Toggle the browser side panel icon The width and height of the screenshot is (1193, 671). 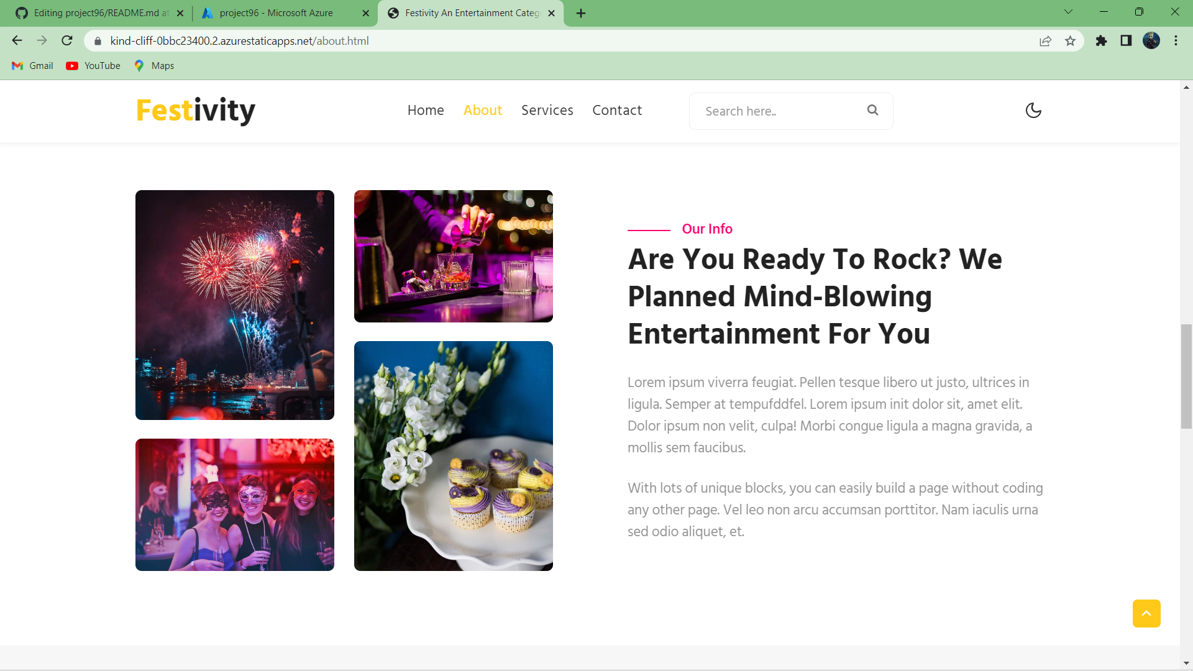tap(1126, 41)
